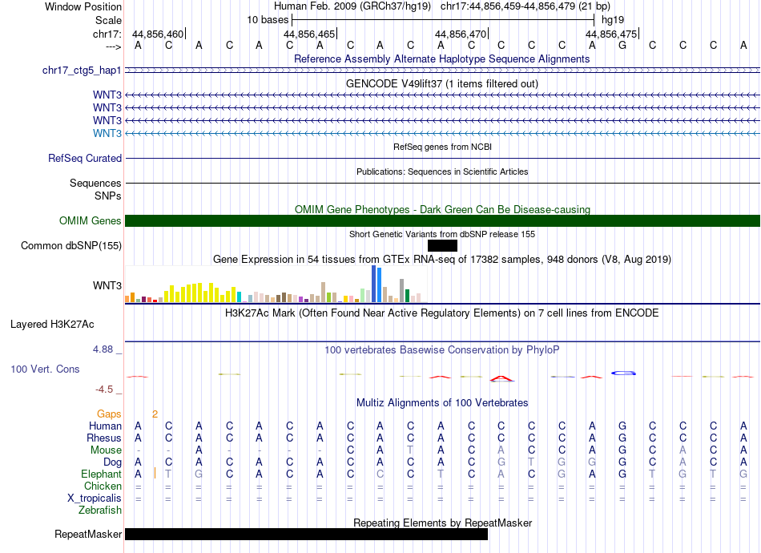Click 'Multiz Alignments of 100 Vertebrates' title

click(442, 402)
